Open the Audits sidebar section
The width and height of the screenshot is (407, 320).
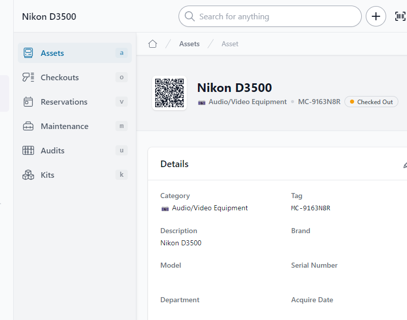[x=75, y=150]
